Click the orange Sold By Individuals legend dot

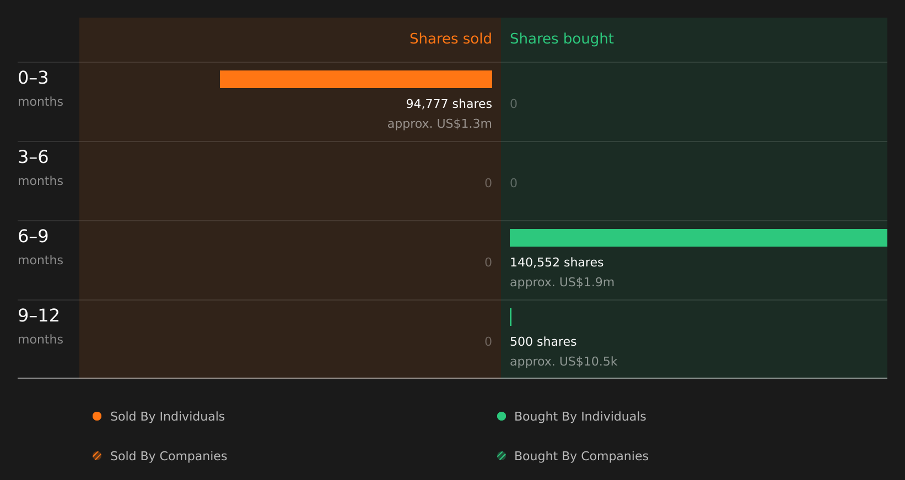click(x=97, y=416)
